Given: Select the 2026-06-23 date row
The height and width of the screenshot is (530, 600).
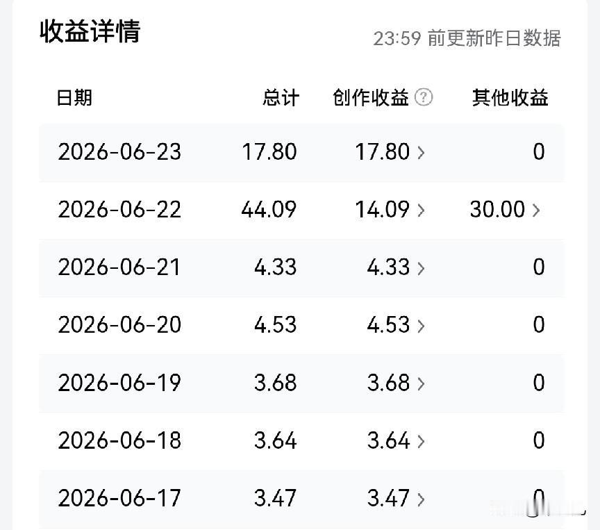Looking at the screenshot, I should click(301, 152).
